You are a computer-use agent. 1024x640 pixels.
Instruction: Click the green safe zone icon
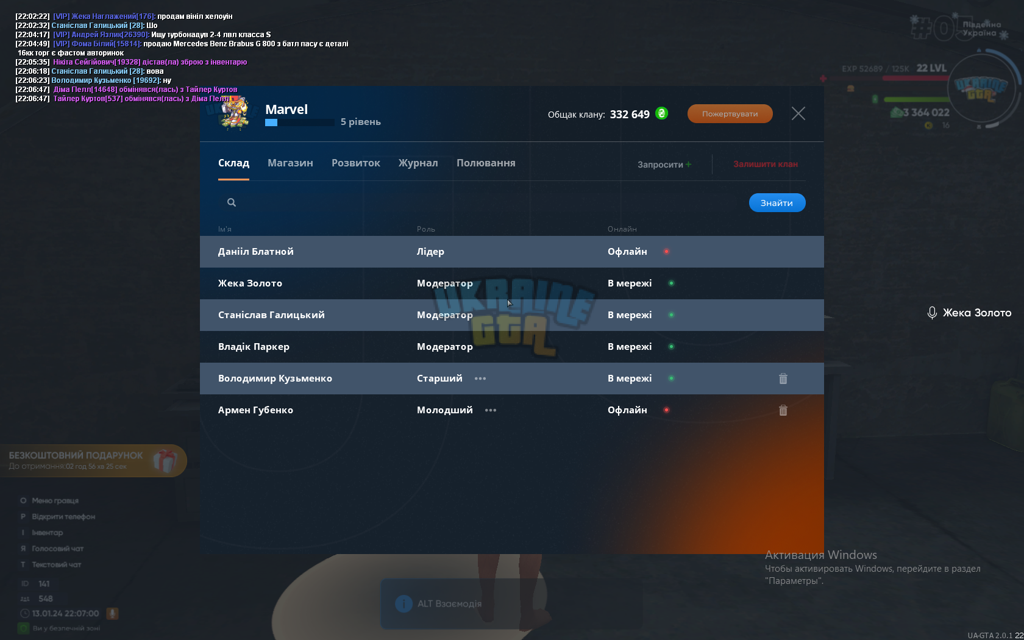(23, 628)
